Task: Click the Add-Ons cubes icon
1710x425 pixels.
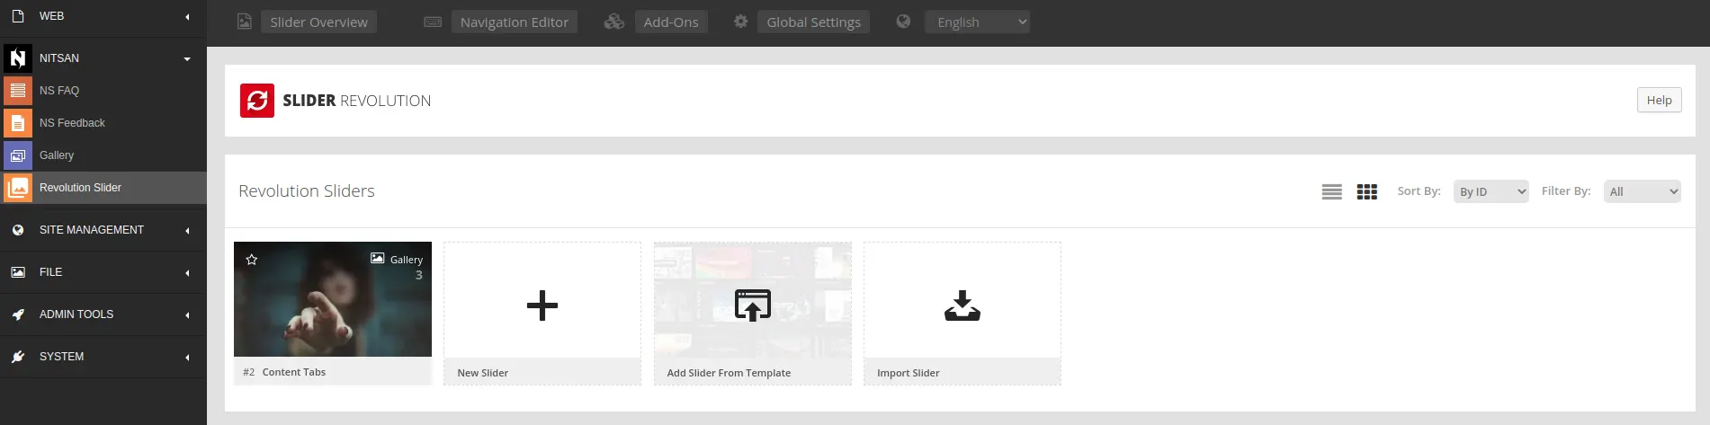Action: [614, 22]
